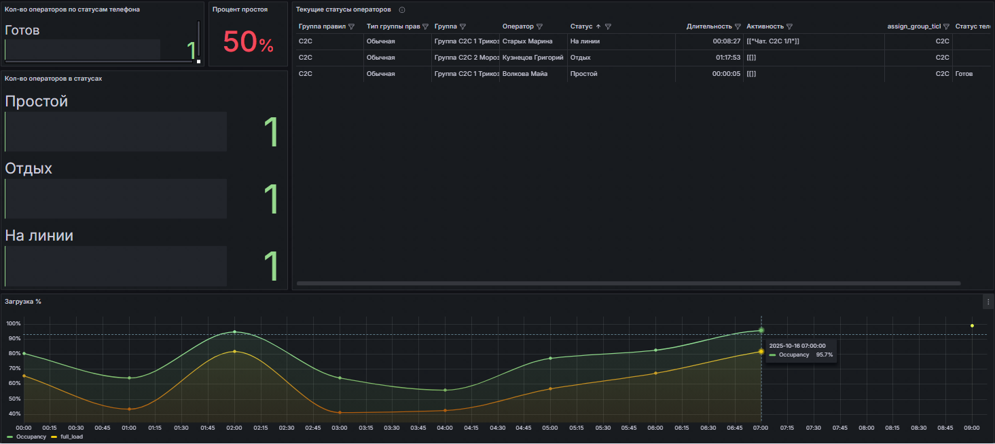This screenshot has height=444, width=995.
Task: Open the Загрузка % panel menu
Action: [988, 302]
